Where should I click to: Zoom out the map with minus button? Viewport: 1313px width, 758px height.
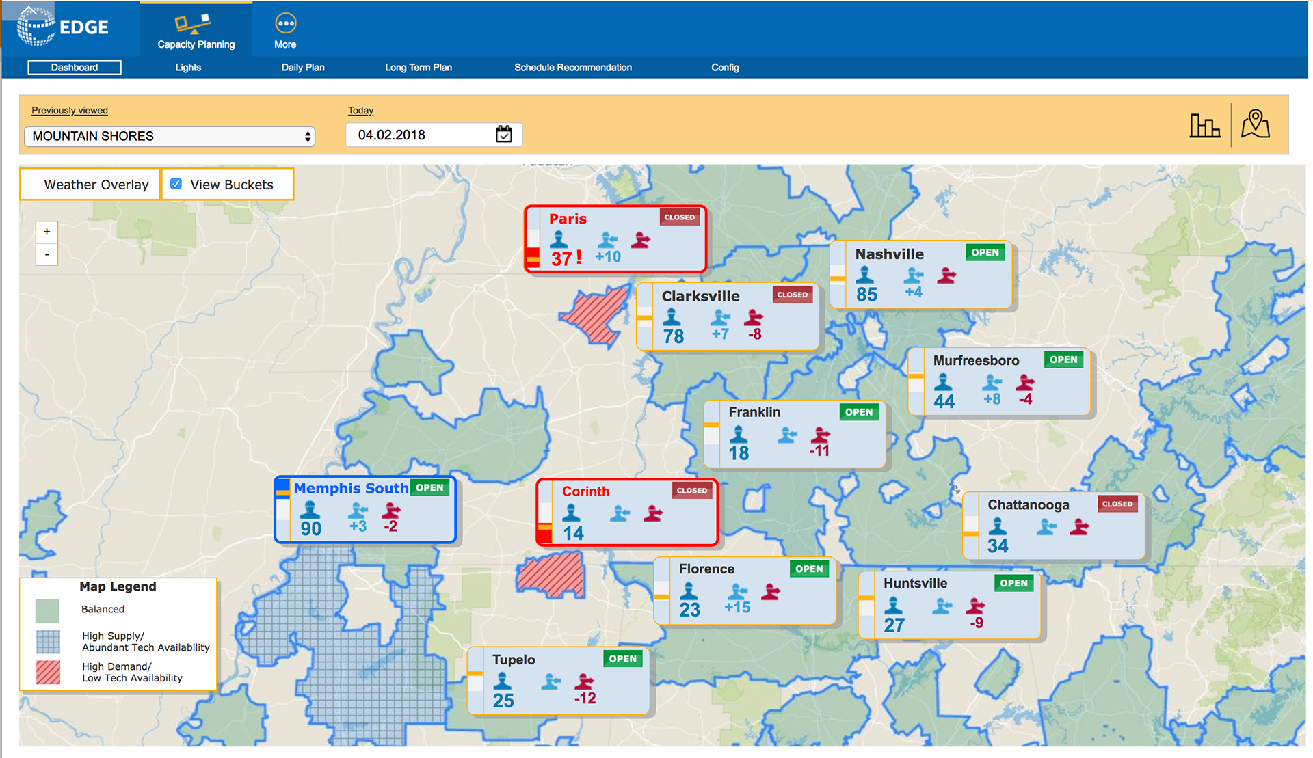coord(47,254)
